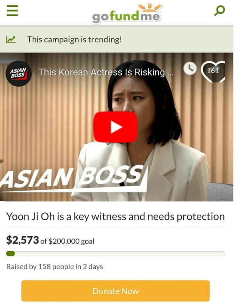Click 'Raised by 158 people in 2 days'
The image size is (237, 307).
tap(55, 267)
